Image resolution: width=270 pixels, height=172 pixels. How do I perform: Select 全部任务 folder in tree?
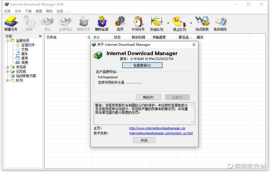pyautogui.click(x=23, y=41)
